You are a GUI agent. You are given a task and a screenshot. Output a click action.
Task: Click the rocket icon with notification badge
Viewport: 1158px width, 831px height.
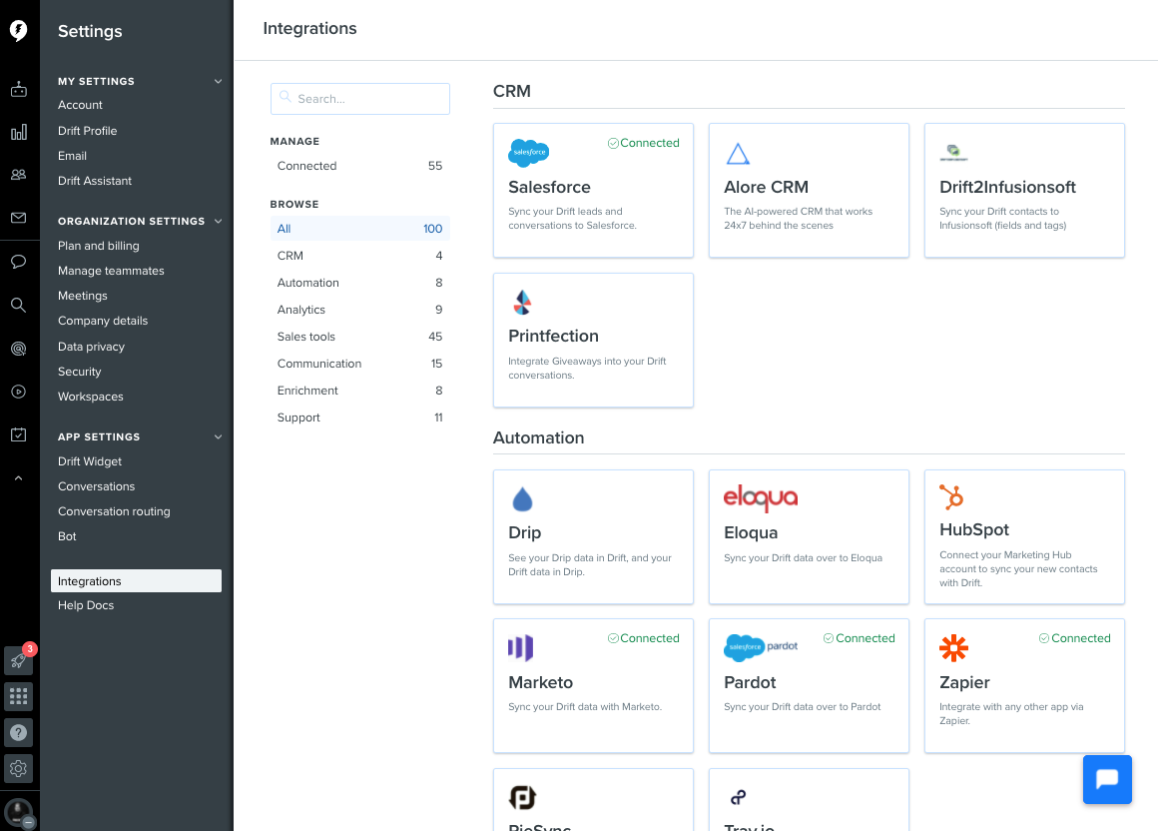18,660
